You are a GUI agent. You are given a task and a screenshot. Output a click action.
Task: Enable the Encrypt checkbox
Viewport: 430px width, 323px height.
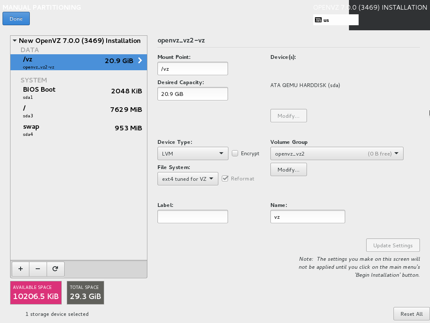(x=235, y=154)
